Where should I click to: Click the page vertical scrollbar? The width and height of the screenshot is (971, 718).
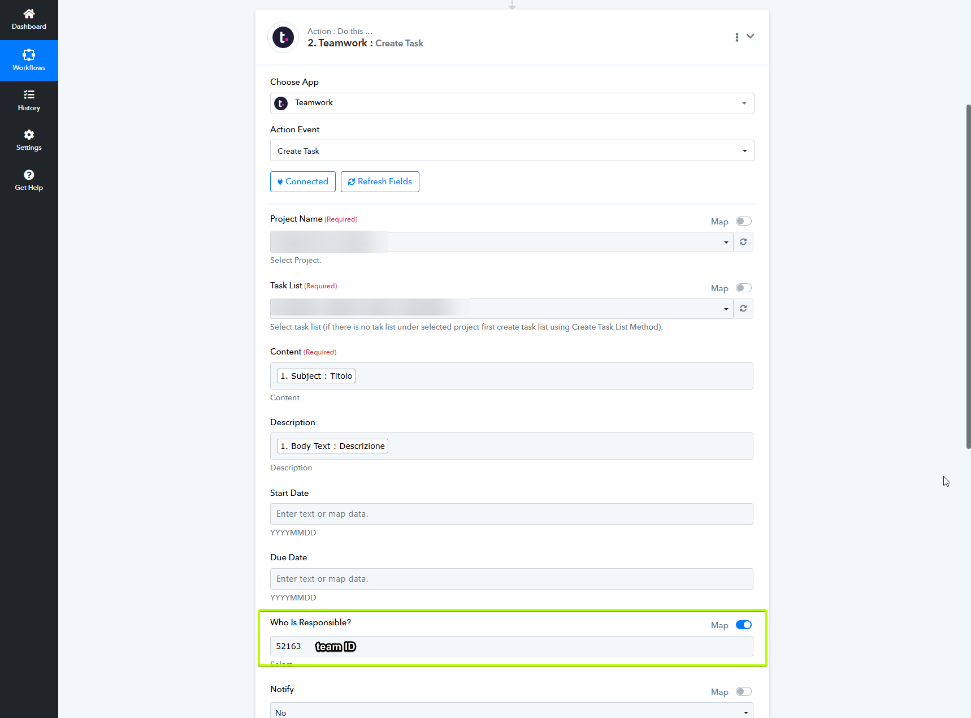coord(968,276)
